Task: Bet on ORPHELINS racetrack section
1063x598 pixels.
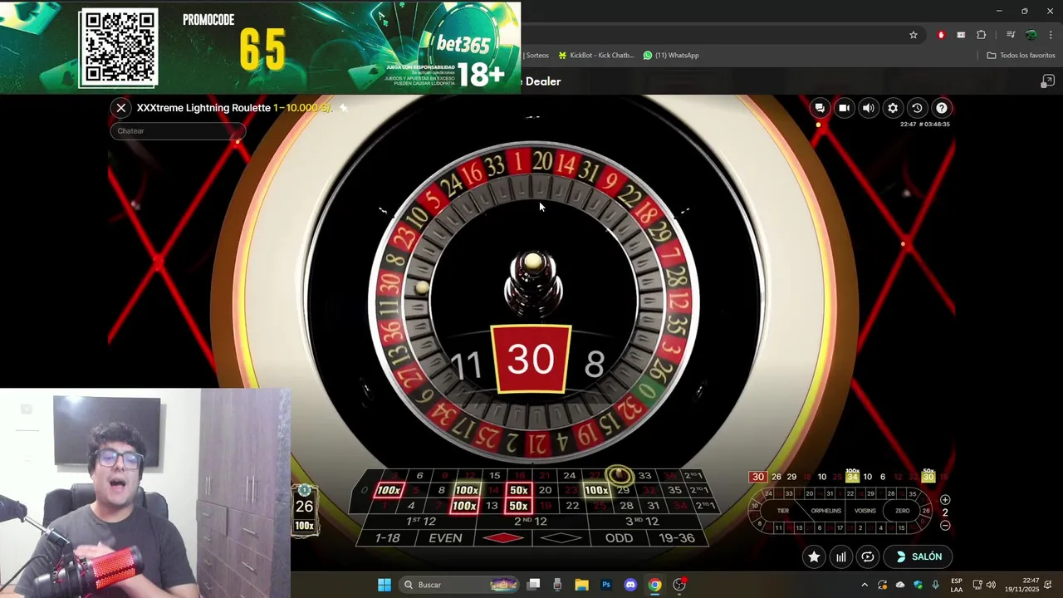Action: point(826,511)
